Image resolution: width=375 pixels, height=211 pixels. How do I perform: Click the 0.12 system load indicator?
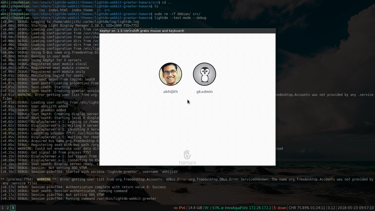(331, 208)
